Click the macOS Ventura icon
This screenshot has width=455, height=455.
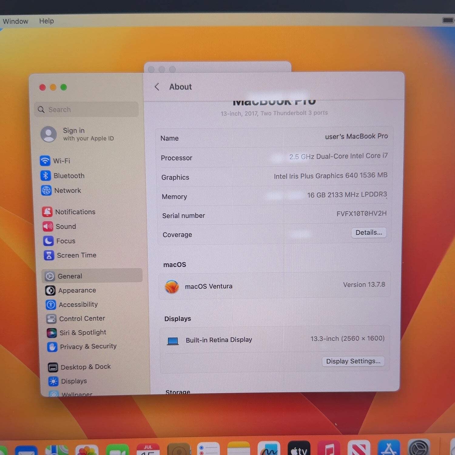172,287
